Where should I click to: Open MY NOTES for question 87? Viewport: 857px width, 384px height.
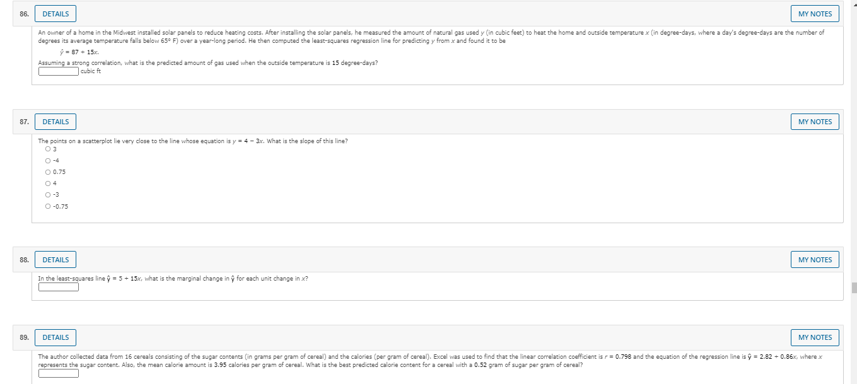coord(815,121)
